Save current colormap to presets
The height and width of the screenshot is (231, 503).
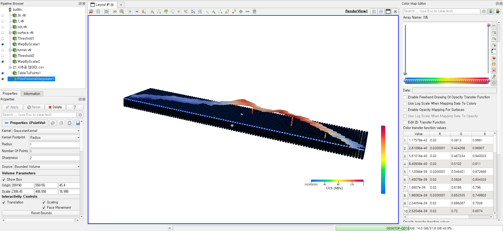pos(494,64)
